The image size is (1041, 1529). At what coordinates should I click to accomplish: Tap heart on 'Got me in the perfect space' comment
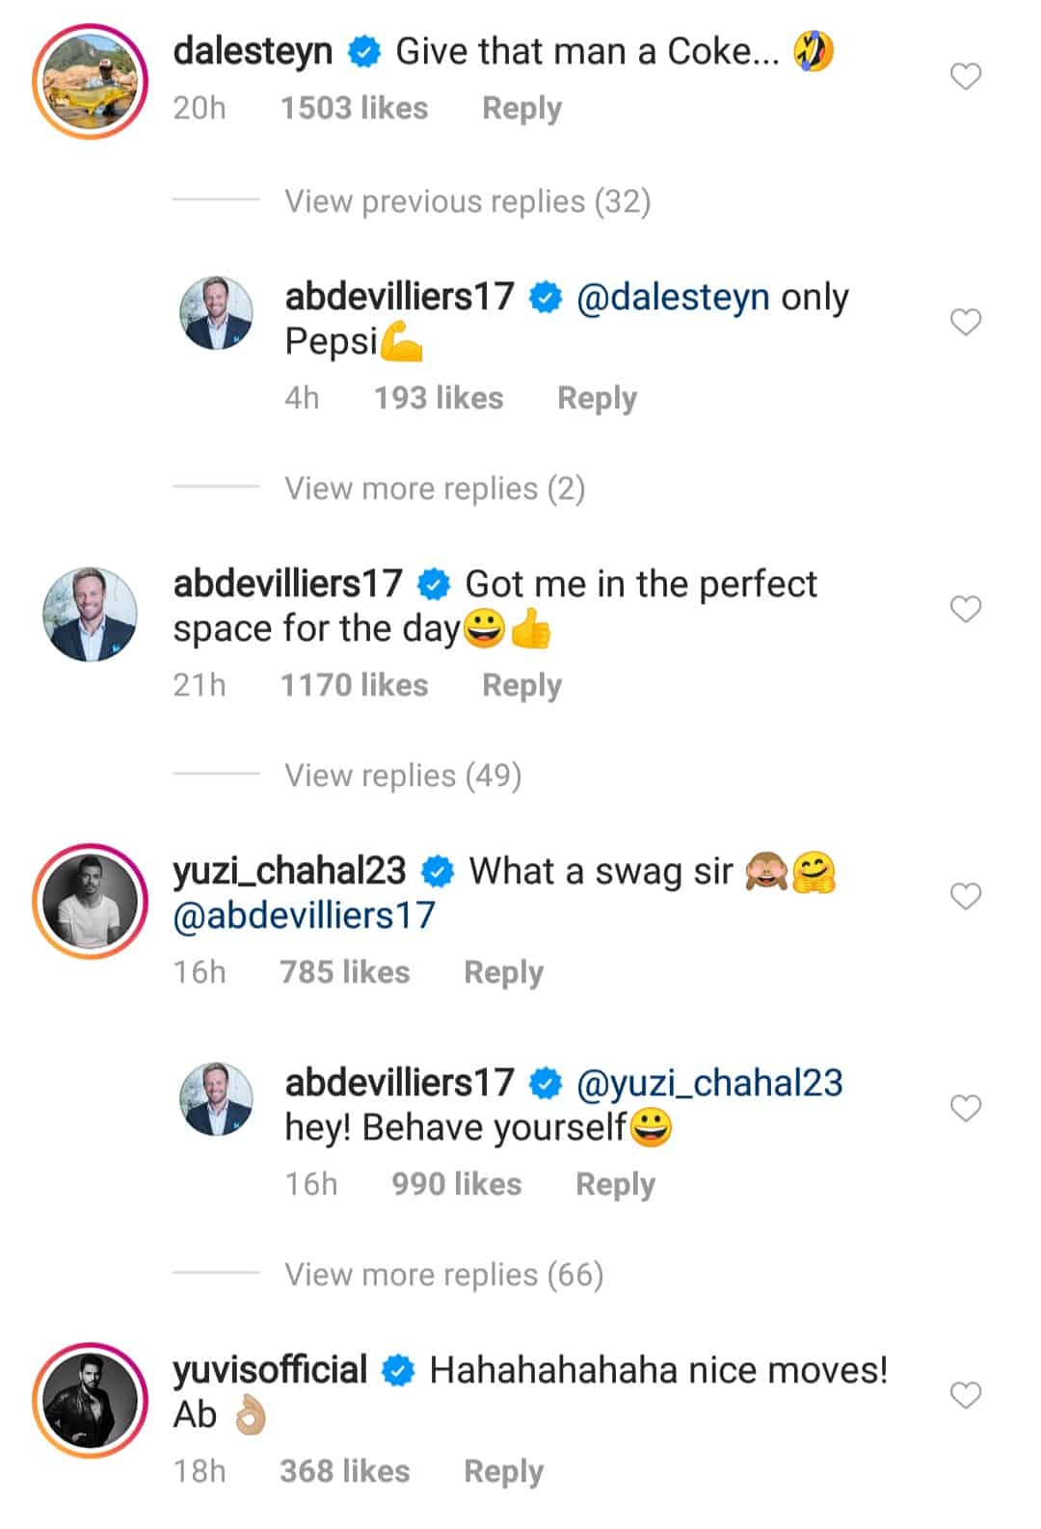tap(965, 609)
